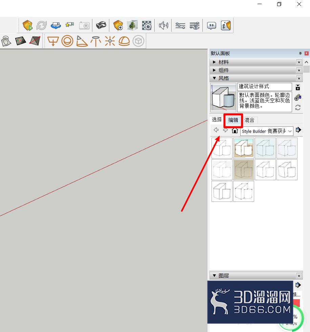
Task: Close the 组件 panel section
Action: [x=299, y=70]
